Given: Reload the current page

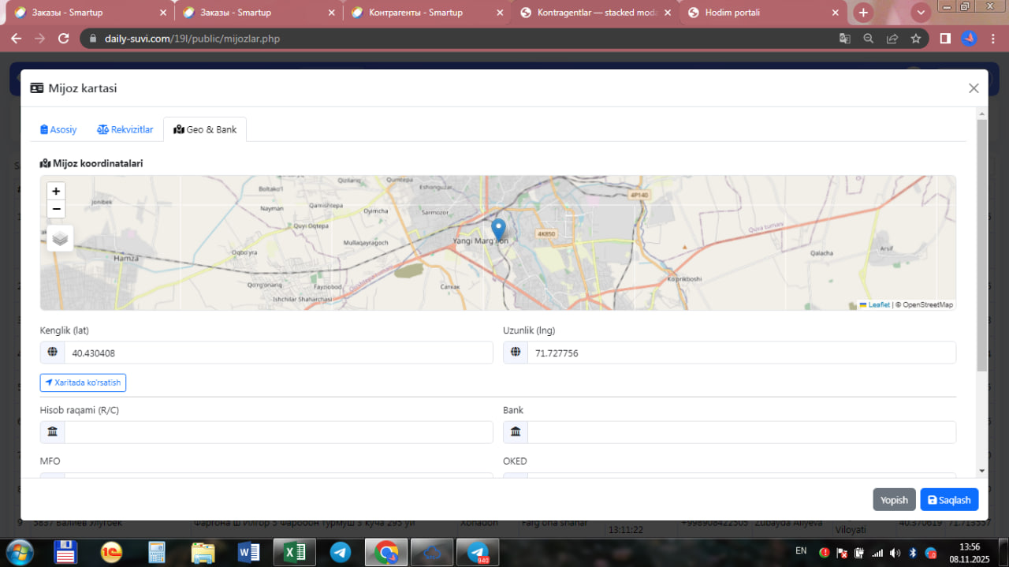Looking at the screenshot, I should click(x=64, y=39).
